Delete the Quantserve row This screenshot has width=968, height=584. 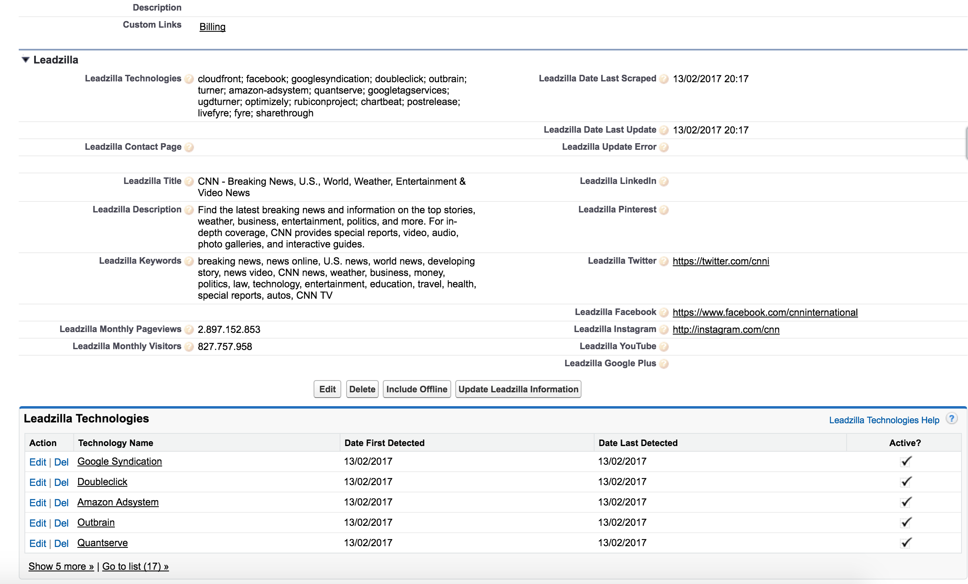[61, 544]
